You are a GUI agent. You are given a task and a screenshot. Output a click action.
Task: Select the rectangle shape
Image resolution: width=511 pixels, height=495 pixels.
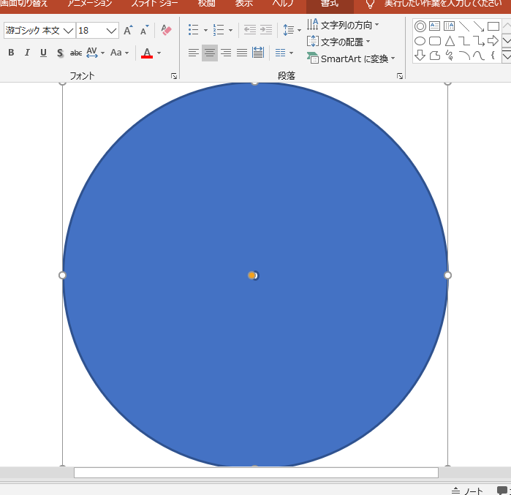[493, 26]
